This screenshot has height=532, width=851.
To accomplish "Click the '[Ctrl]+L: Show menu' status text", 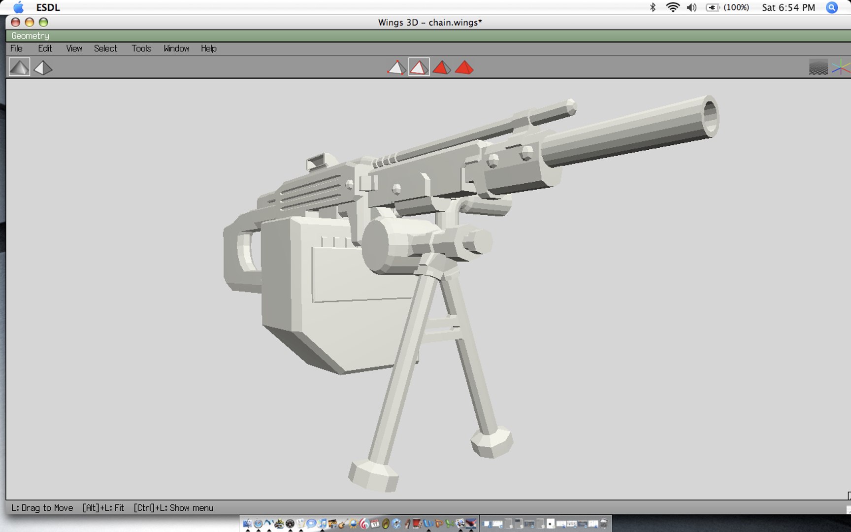I will point(173,508).
